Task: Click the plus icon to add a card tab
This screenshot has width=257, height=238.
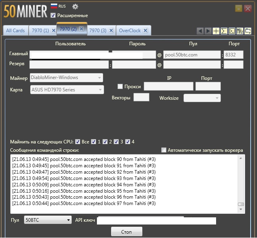Action: (216, 31)
